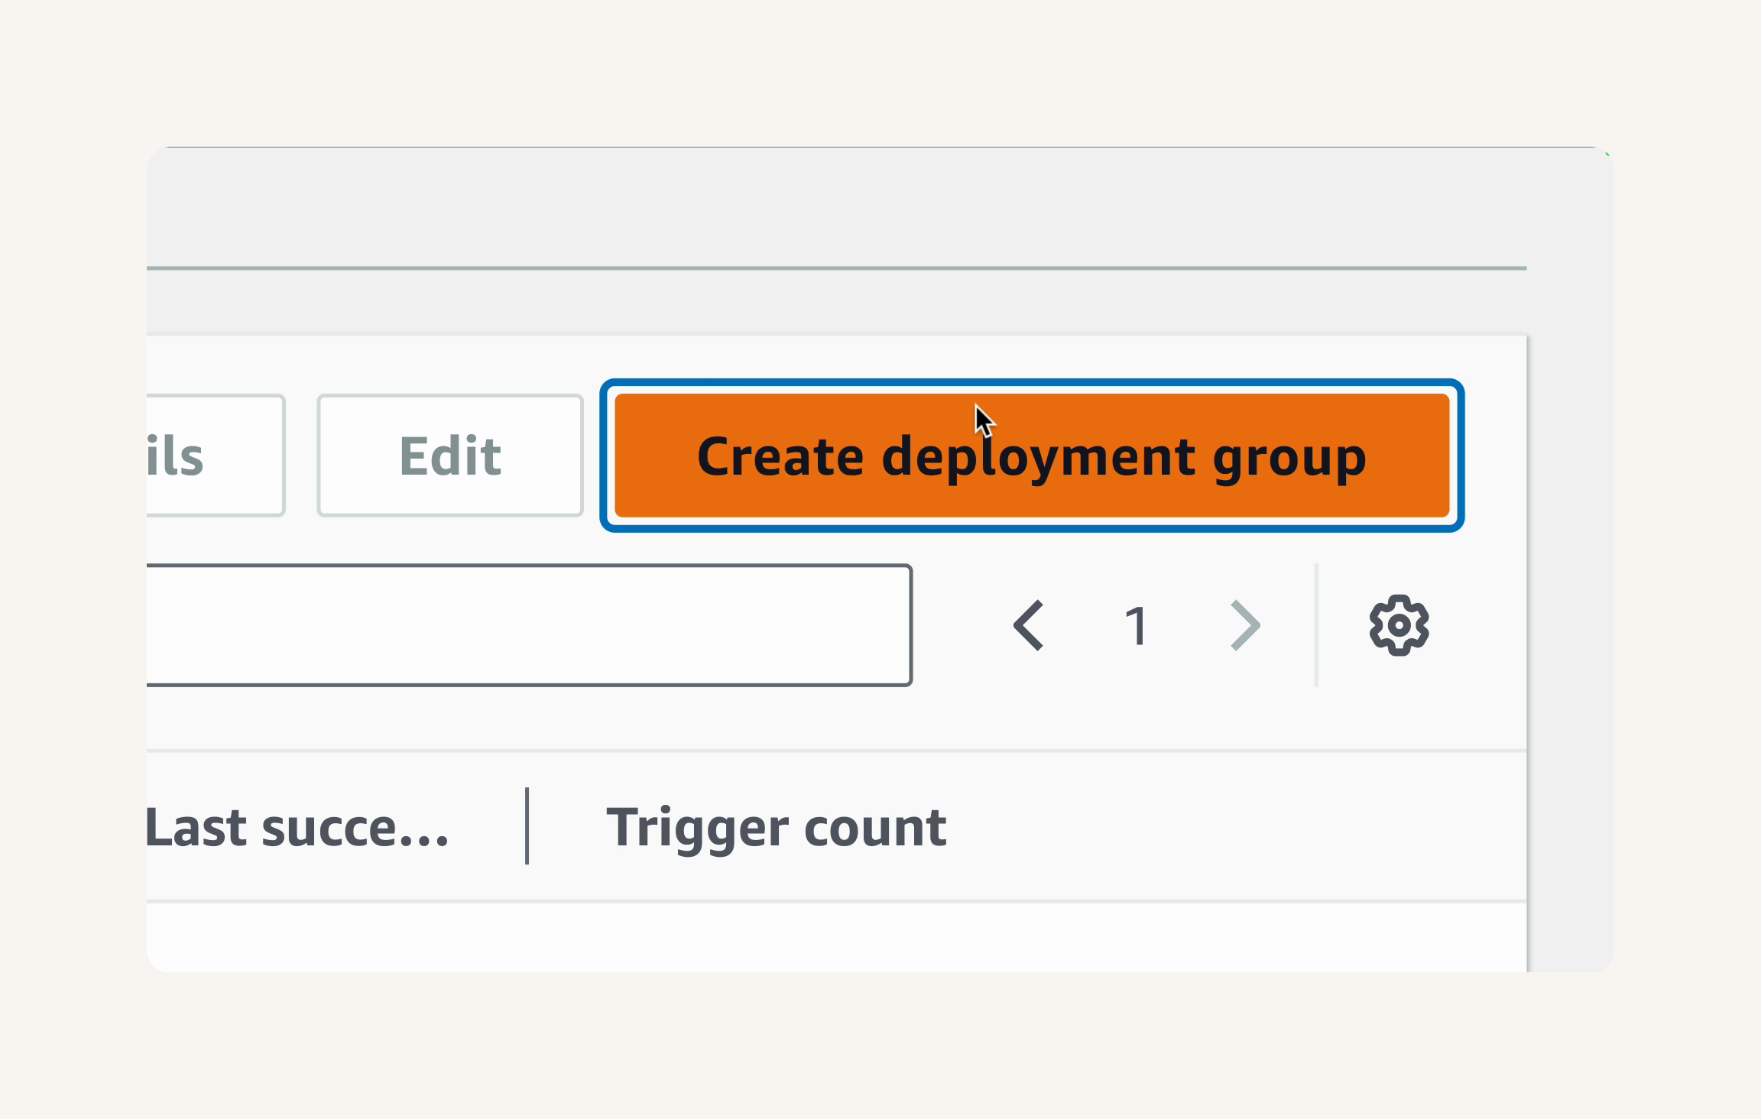Click the Create deployment group button
1761x1119 pixels.
click(1032, 456)
